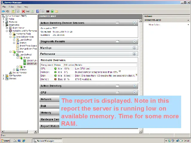Collapse the 20090715-0002 group in Actions pane
Image resolution: width=191 pixels, height=143 pixels.
188,20
